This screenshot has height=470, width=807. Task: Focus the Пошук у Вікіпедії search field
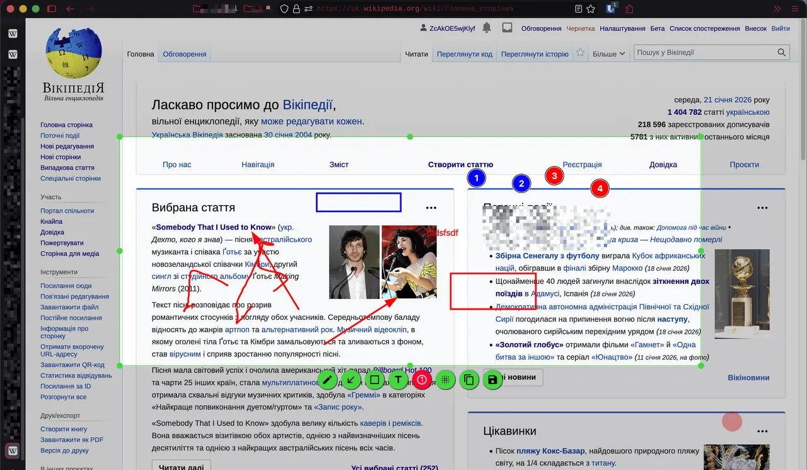pos(704,53)
